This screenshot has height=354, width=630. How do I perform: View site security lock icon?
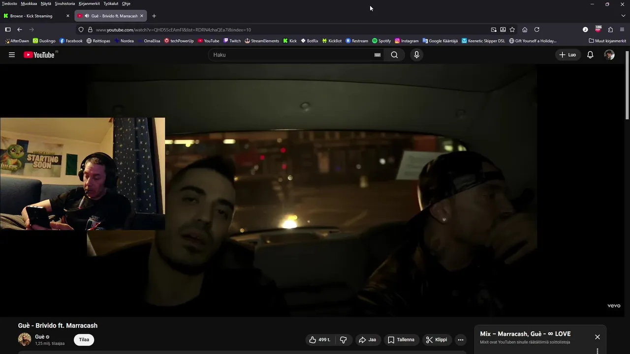coord(90,29)
